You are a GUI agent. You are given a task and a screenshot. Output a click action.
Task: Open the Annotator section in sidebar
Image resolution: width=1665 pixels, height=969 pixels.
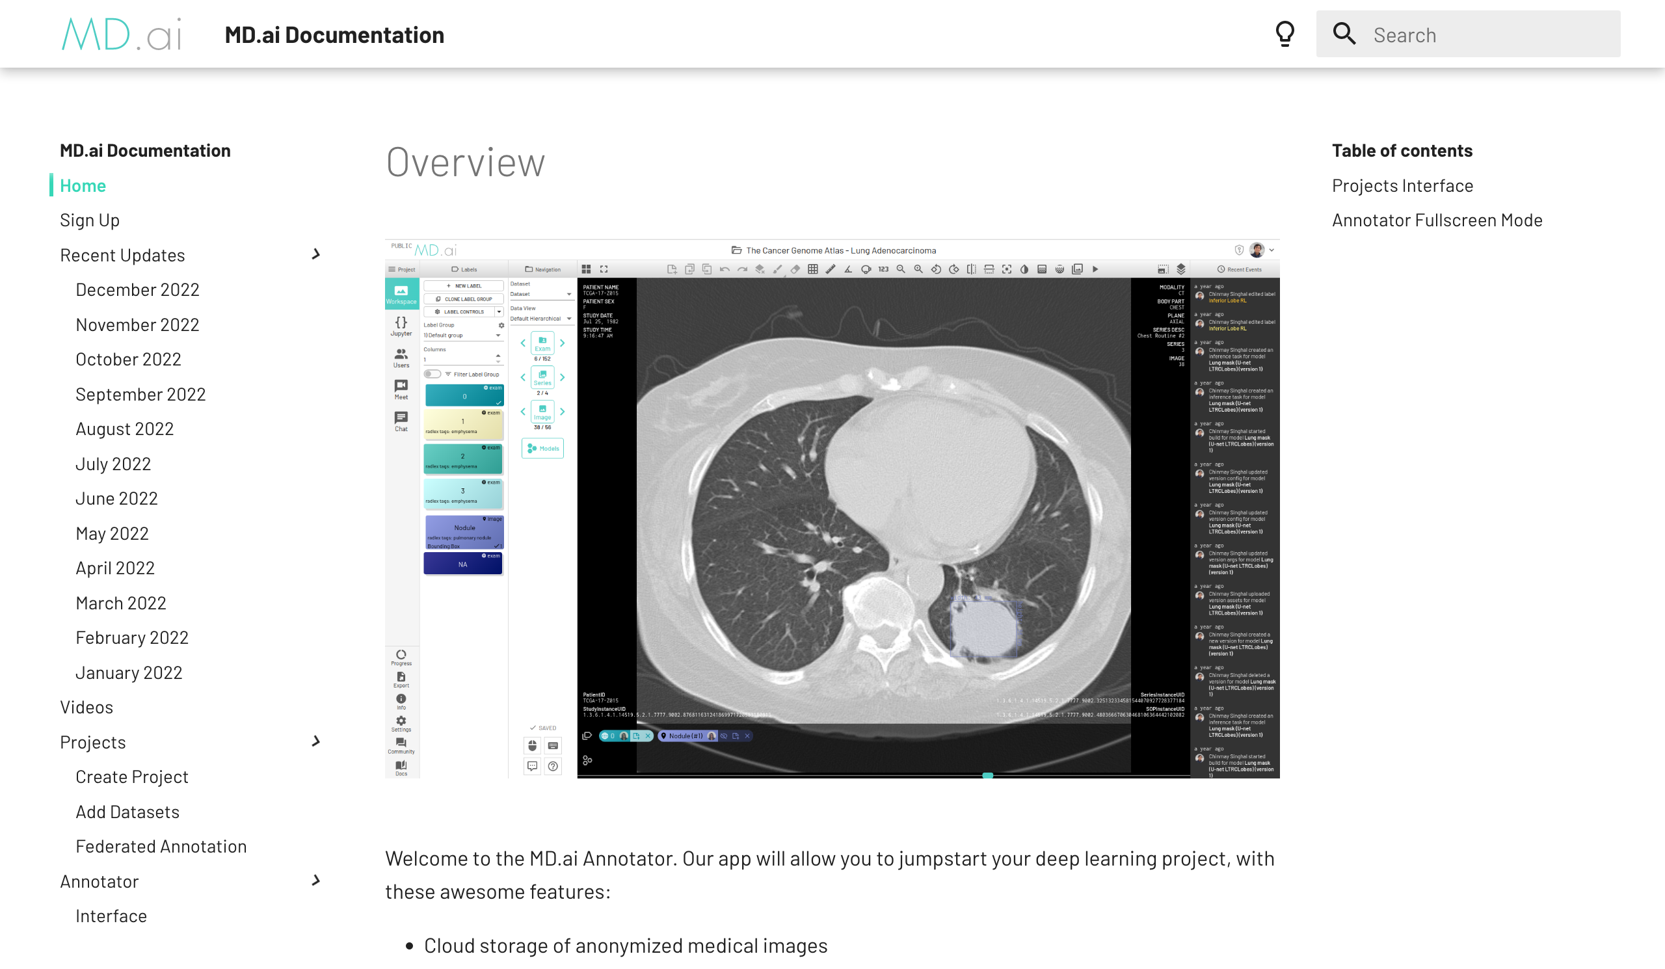tap(100, 882)
